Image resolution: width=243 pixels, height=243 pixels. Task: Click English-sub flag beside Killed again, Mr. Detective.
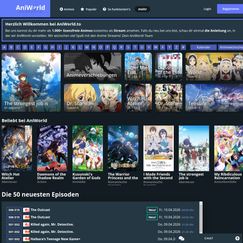point(26,224)
